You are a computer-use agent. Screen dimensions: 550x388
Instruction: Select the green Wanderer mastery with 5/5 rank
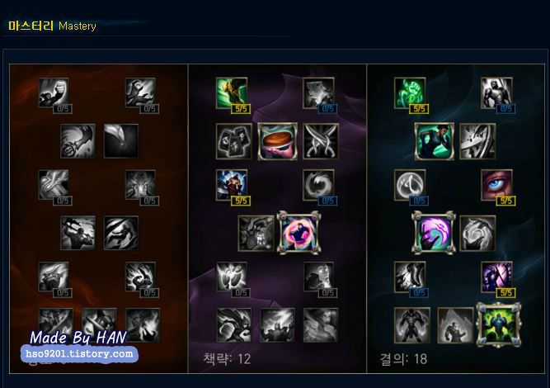click(x=232, y=93)
